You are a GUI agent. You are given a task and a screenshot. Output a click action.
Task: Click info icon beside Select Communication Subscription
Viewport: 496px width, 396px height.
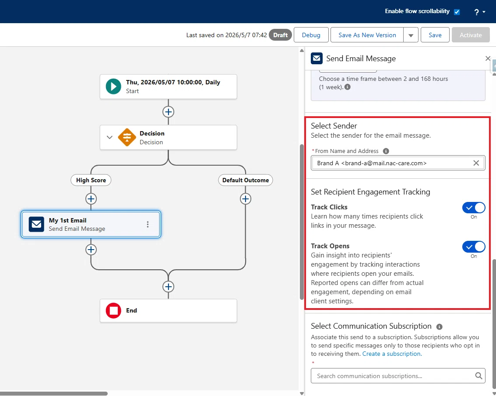[440, 327]
